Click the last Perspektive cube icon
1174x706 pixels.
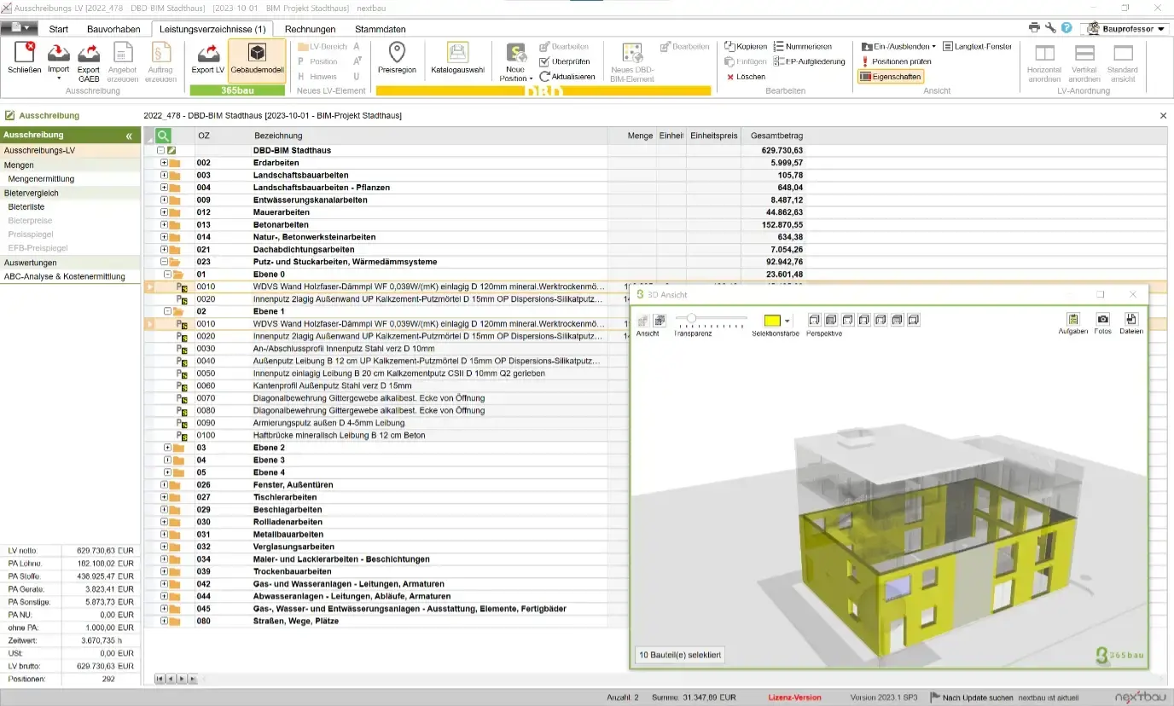(x=914, y=320)
